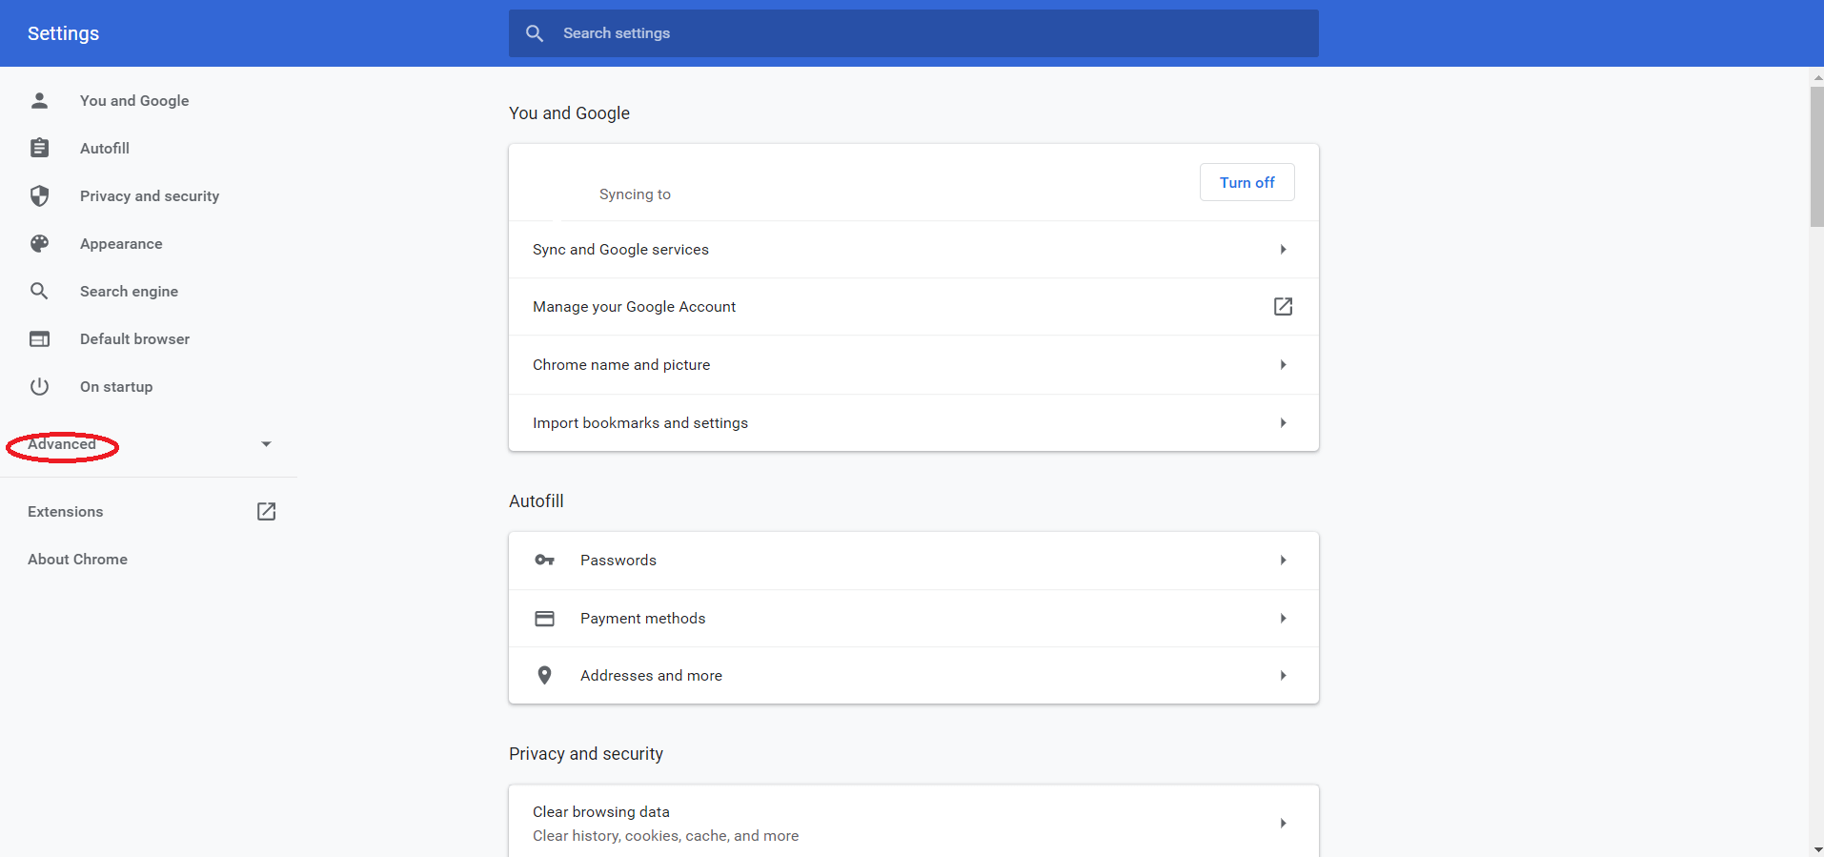Viewport: 1824px width, 857px height.
Task: Open Clear browsing data row arrow
Action: coord(1283,824)
